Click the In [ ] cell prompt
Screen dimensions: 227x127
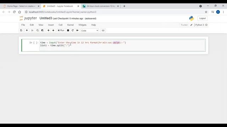[x=34, y=43]
